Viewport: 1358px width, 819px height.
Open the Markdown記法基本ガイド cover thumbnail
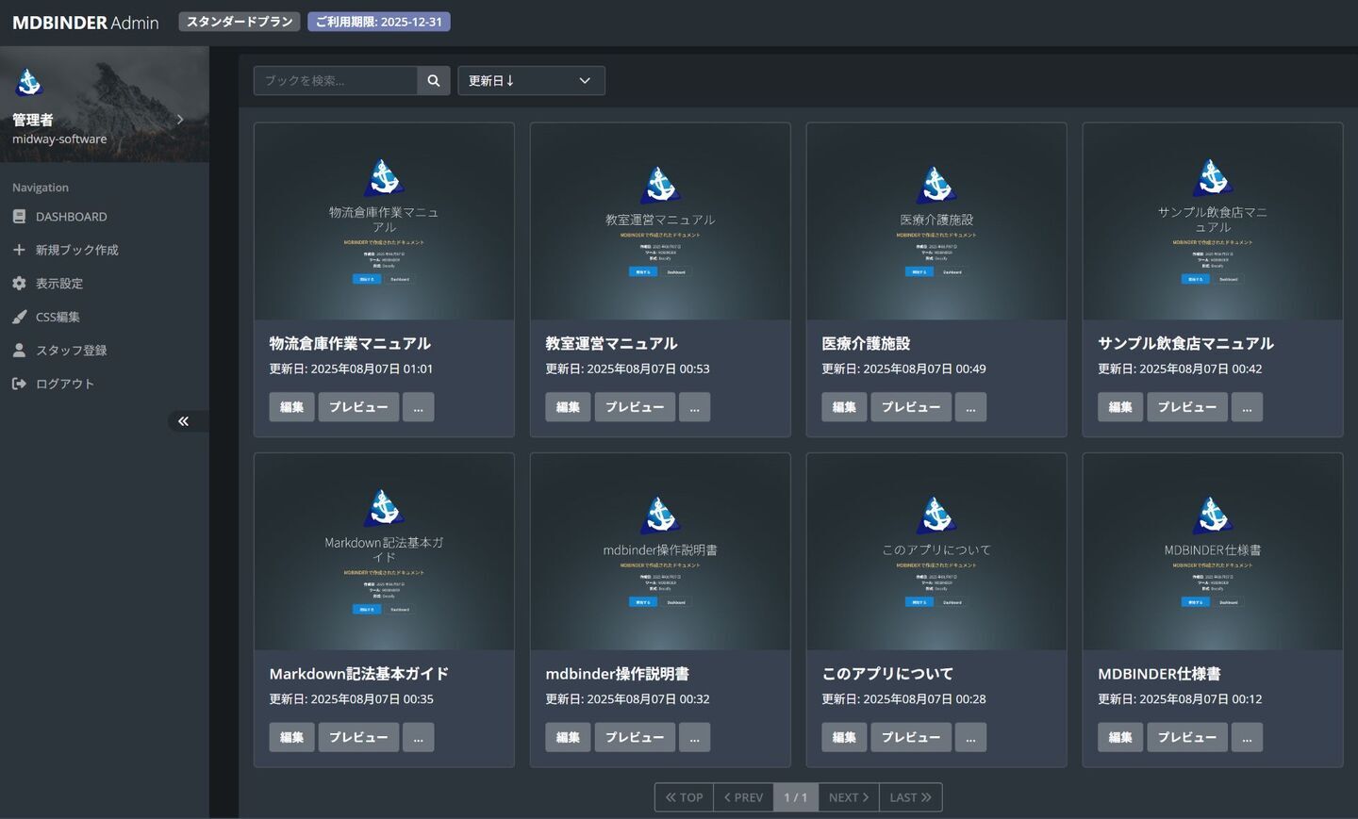(x=384, y=551)
